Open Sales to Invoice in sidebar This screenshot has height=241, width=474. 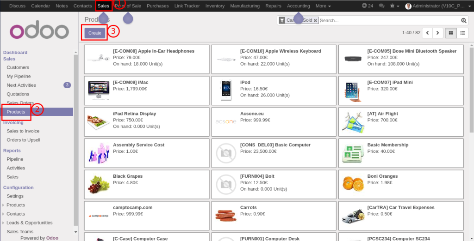coord(23,131)
